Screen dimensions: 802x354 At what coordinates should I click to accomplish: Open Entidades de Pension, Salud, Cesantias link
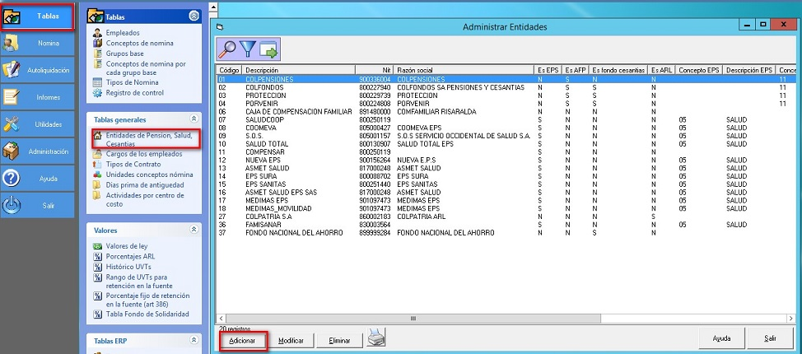146,139
